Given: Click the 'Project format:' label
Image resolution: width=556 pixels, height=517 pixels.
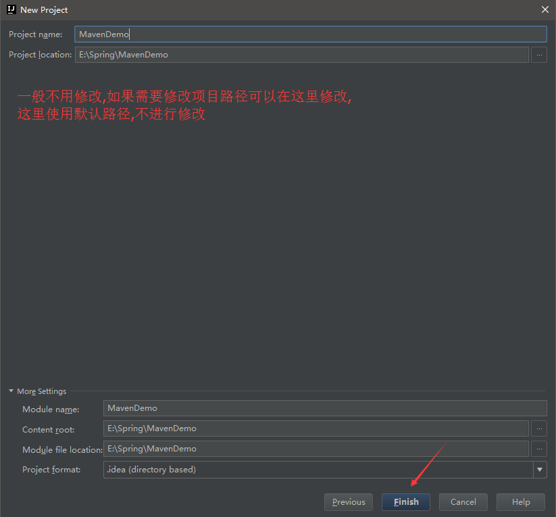Looking at the screenshot, I should 51,470.
